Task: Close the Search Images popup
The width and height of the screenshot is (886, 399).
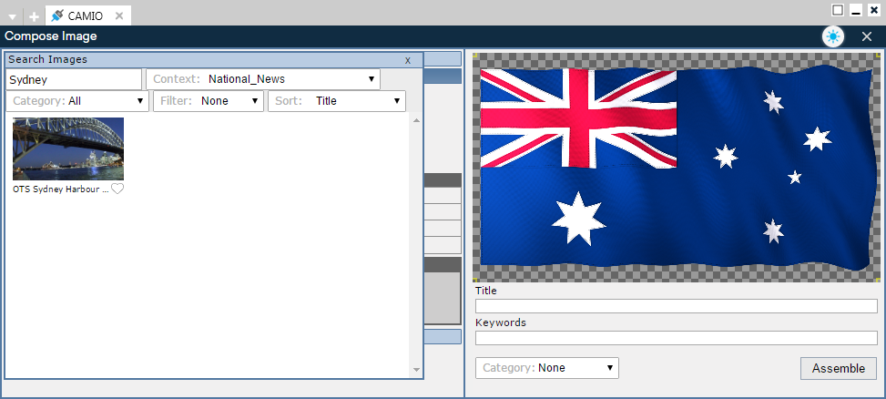Action: coord(408,59)
